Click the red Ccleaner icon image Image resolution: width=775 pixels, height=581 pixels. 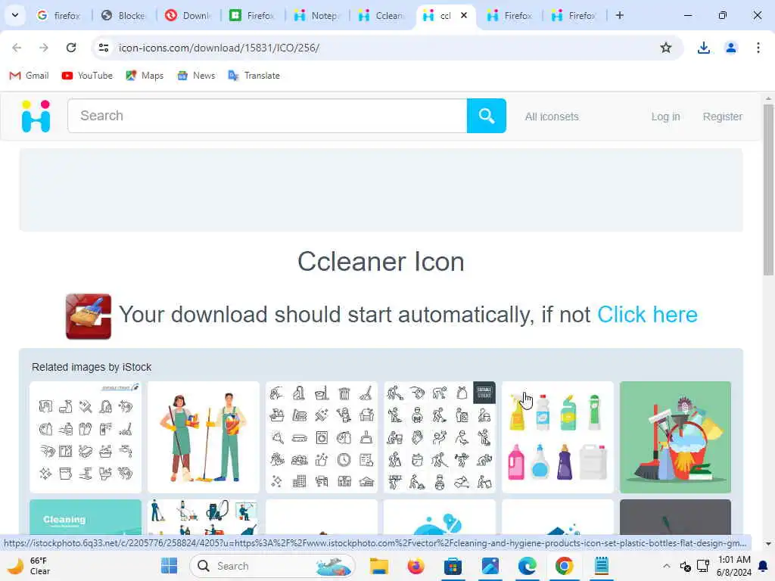click(x=89, y=316)
